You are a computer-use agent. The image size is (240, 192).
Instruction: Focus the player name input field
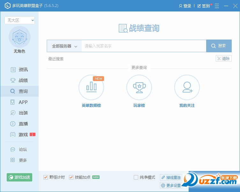(x=144, y=46)
